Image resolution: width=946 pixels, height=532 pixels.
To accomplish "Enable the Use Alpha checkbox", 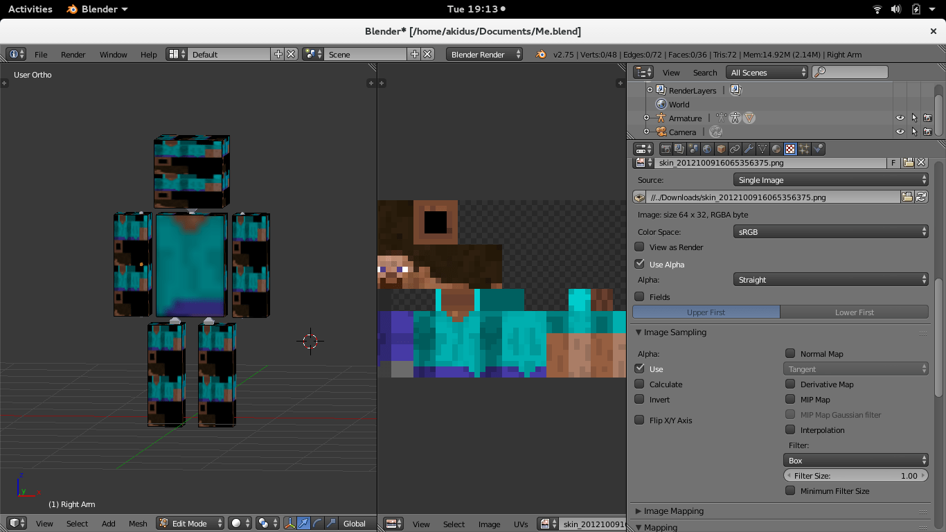I will 639,264.
